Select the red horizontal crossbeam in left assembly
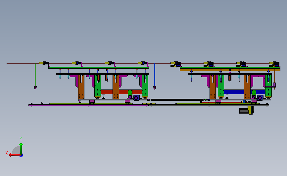The image size is (287, 176). (x=121, y=92)
